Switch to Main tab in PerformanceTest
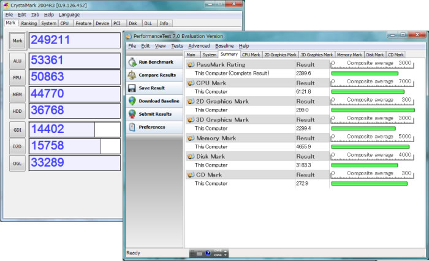 (x=191, y=55)
